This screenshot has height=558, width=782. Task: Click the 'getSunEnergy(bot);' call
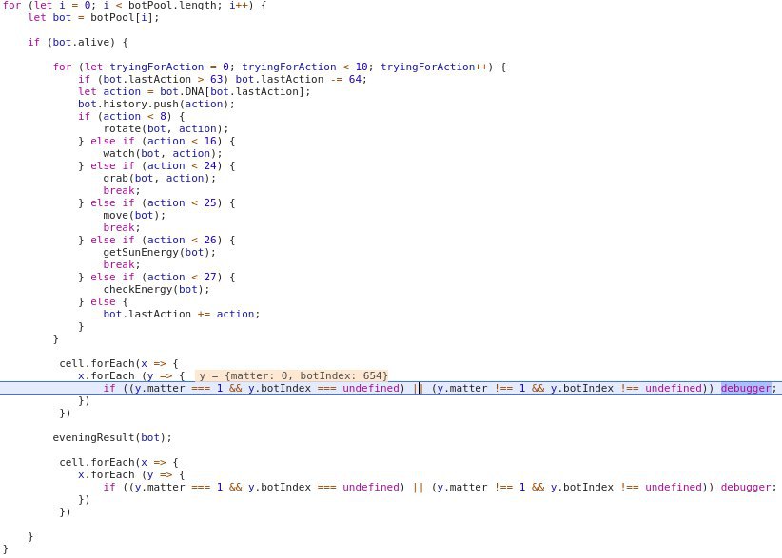coord(160,252)
